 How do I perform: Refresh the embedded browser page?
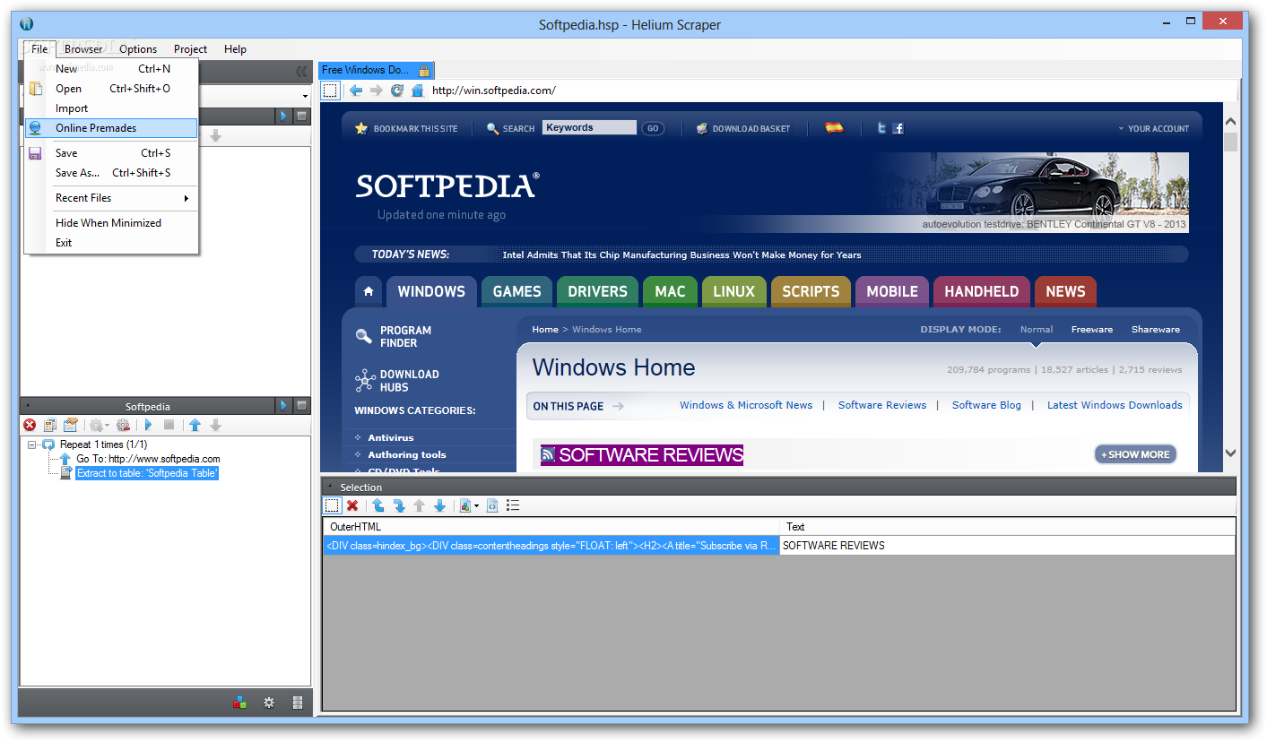click(x=397, y=91)
